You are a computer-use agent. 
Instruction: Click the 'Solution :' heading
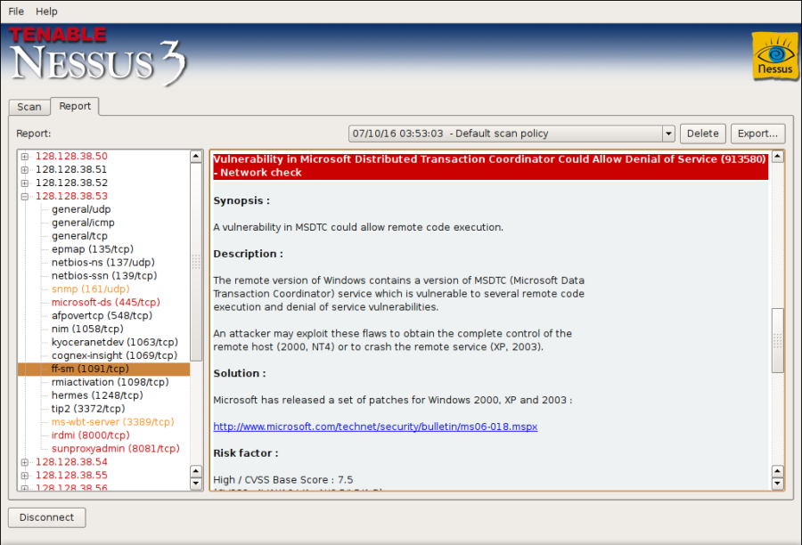240,374
